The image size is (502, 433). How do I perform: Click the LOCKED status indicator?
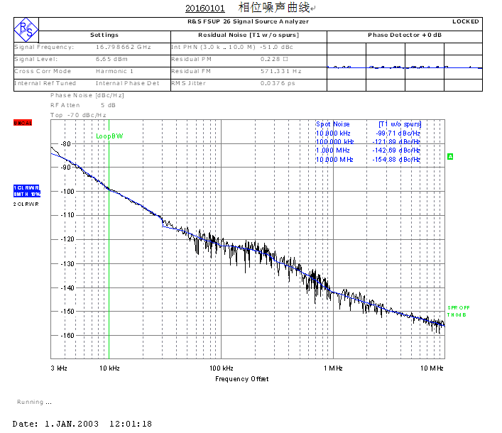click(x=465, y=21)
